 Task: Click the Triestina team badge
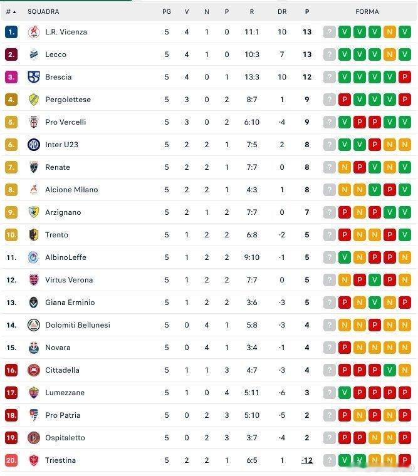[x=34, y=460]
